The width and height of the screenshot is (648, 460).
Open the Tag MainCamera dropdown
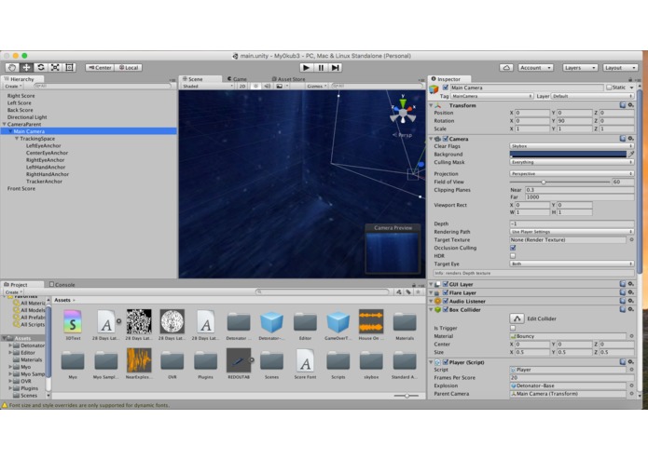(491, 96)
